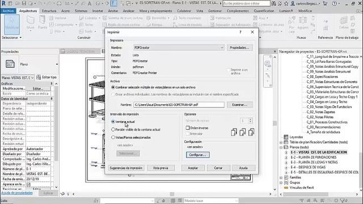The width and height of the screenshot is (363, 204).
Task: Click the Propiedades... printer button
Action: click(x=239, y=48)
